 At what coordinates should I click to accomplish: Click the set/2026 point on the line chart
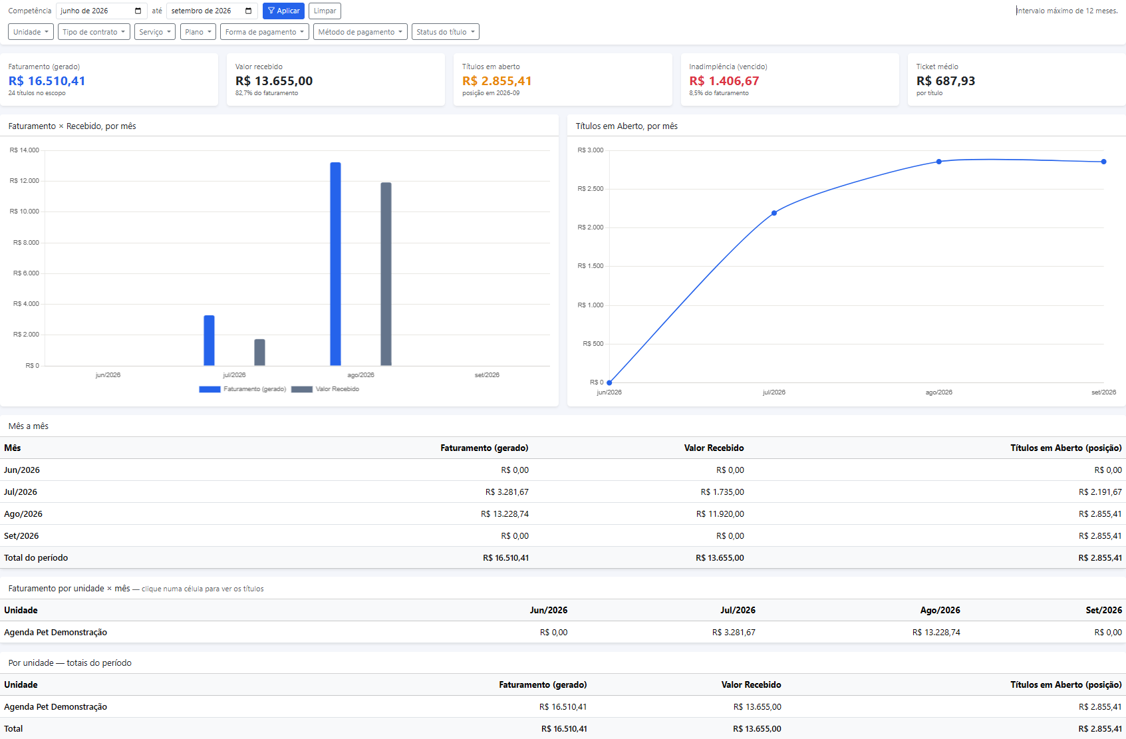tap(1104, 162)
